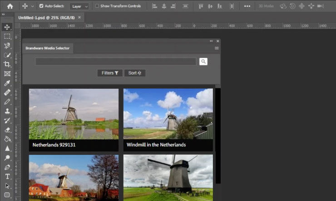The height and width of the screenshot is (201, 336).
Task: Select the Dodge tool
Action: click(7, 158)
